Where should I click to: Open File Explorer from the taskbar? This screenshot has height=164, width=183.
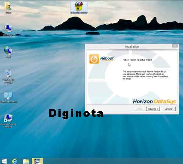[x=26, y=161]
